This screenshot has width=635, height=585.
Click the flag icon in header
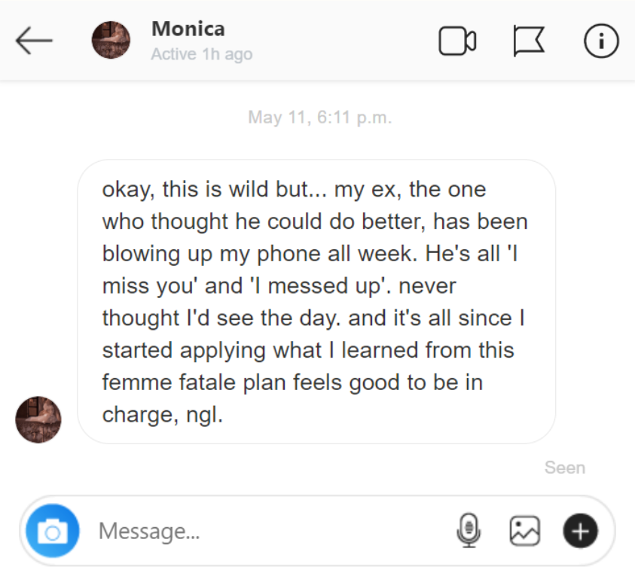tap(529, 41)
